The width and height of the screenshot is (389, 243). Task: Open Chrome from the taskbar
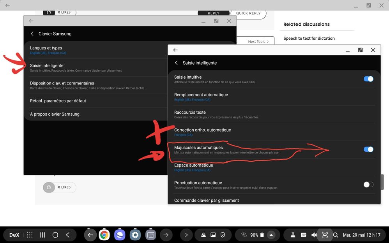tap(104, 235)
